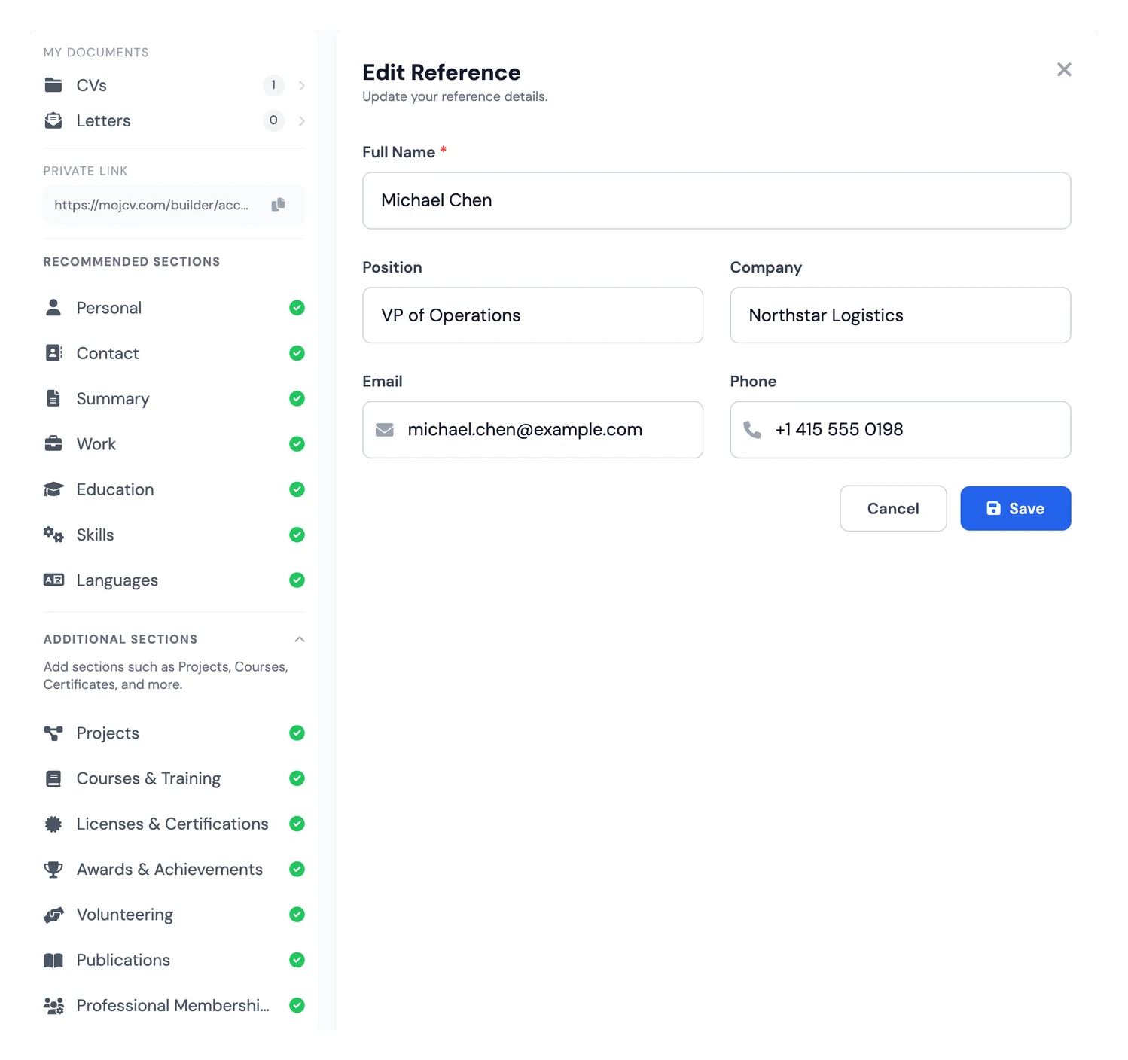Open the Publications section
Image resolution: width=1128 pixels, height=1060 pixels.
pyautogui.click(x=174, y=960)
